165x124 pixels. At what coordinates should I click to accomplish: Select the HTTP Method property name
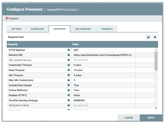[x=16, y=50]
